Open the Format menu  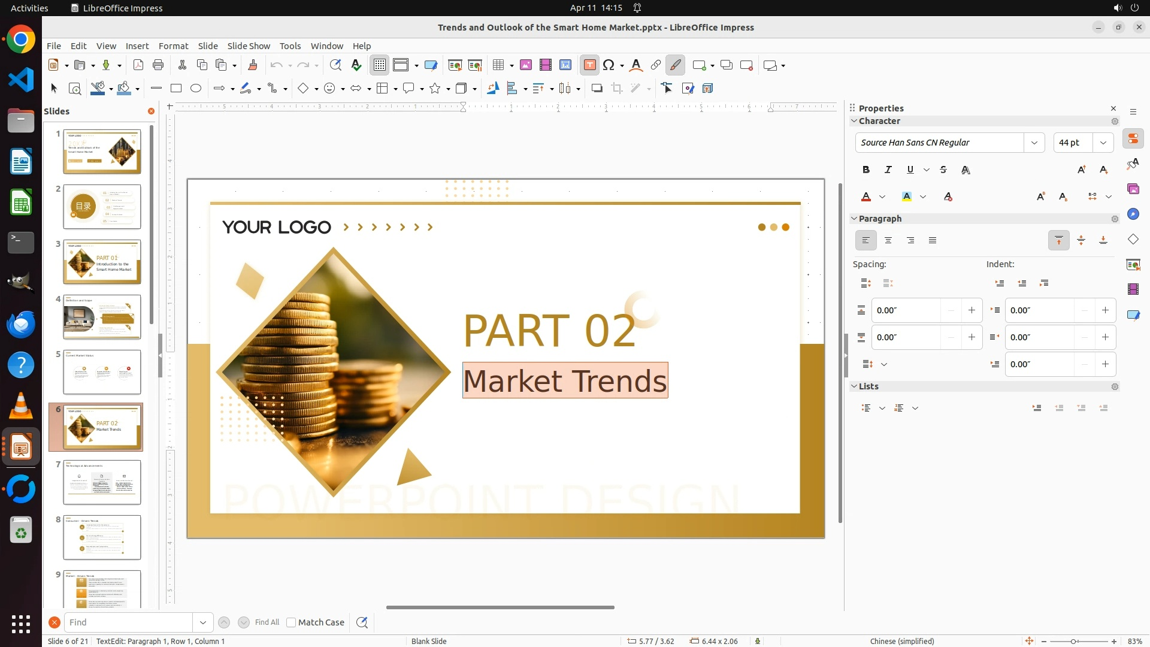173,46
